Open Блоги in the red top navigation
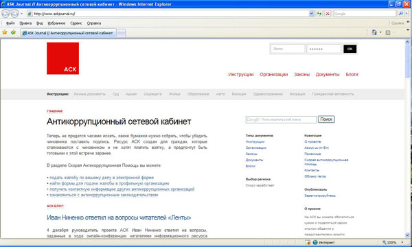The image size is (412, 247). click(x=352, y=75)
